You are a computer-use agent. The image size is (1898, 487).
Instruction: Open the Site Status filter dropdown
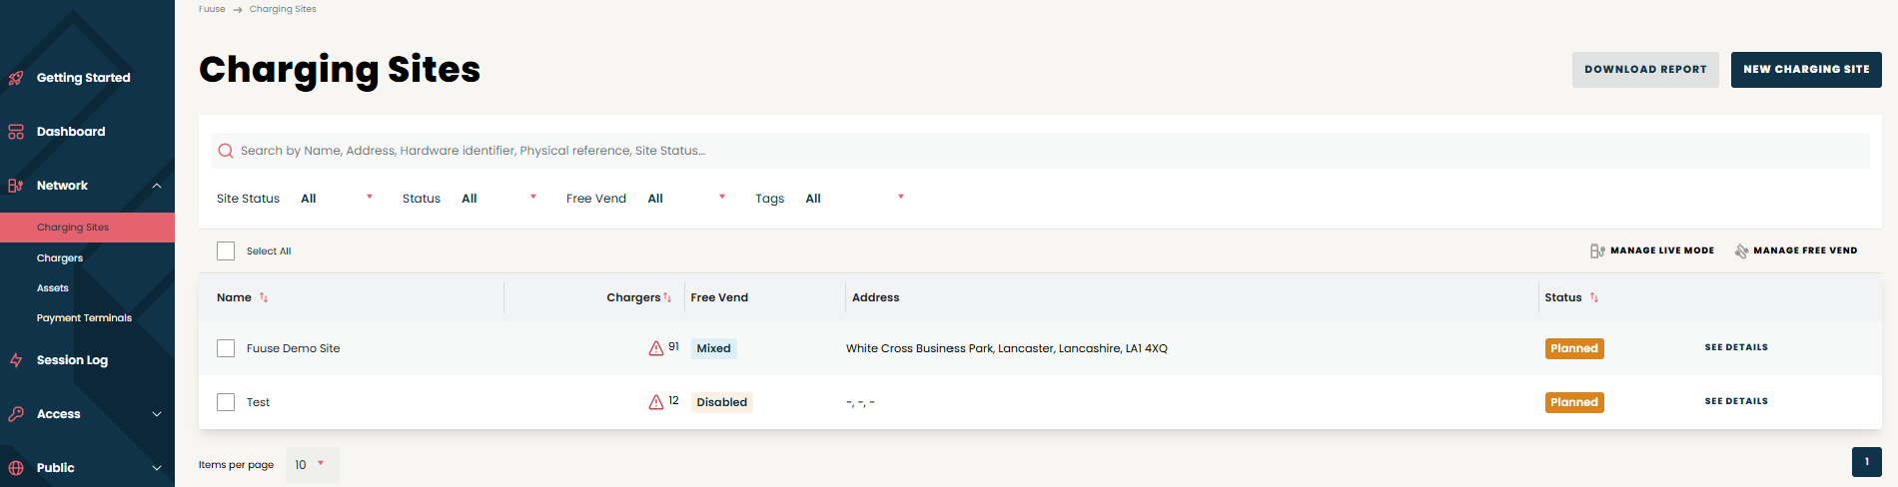pyautogui.click(x=337, y=198)
